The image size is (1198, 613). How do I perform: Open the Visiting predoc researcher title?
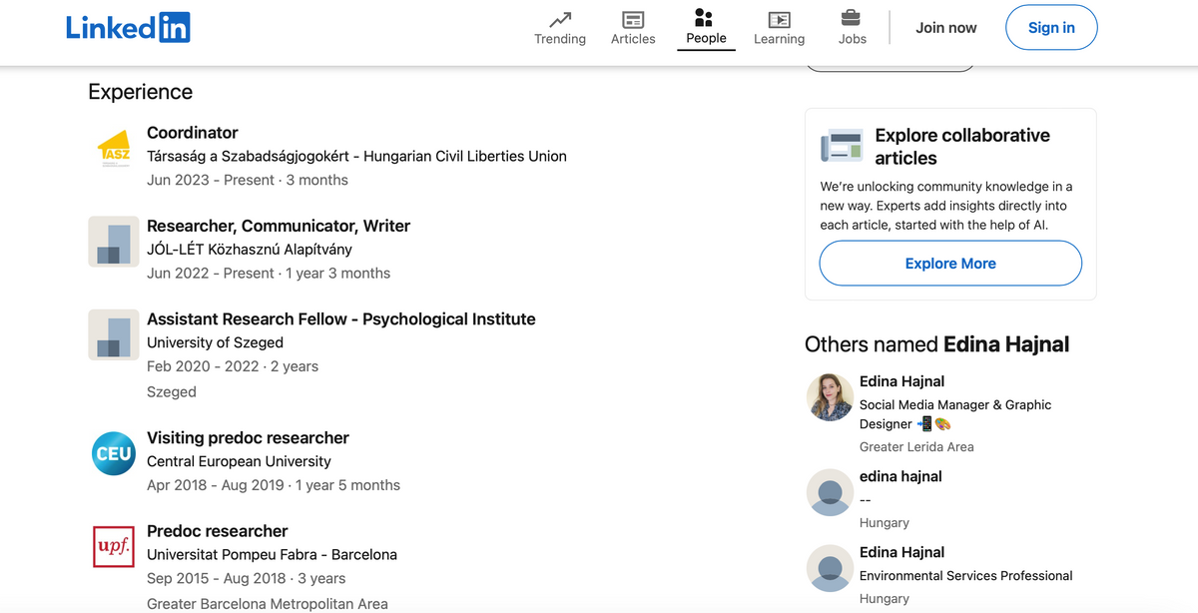[248, 438]
